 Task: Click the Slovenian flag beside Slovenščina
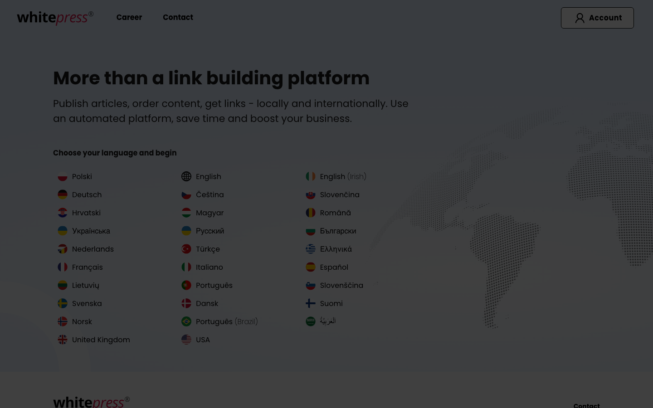[311, 285]
